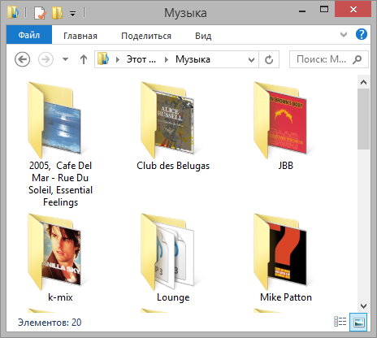Viewport: 377px width, 338px height.
Task: Go up one level with Up arrow
Action: coord(84,59)
